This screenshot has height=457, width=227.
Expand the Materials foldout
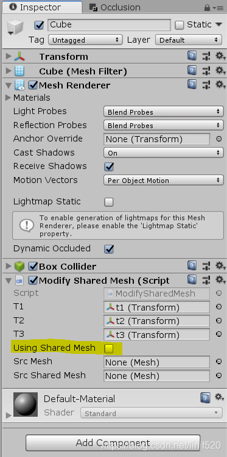coord(8,98)
